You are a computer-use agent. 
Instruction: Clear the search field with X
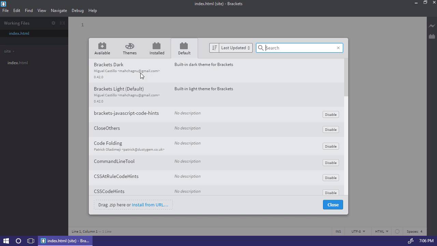[x=338, y=48]
